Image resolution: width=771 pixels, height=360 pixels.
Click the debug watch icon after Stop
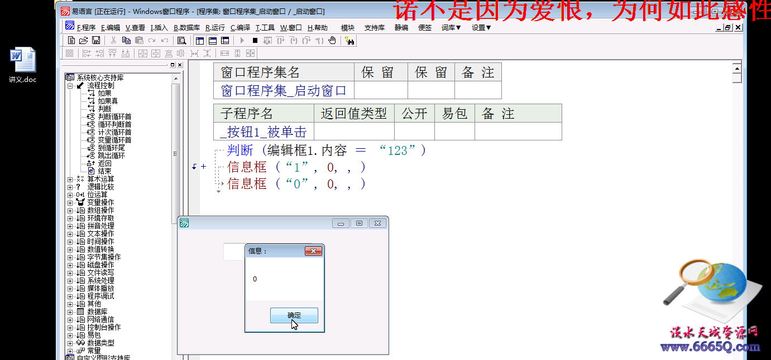(268, 40)
